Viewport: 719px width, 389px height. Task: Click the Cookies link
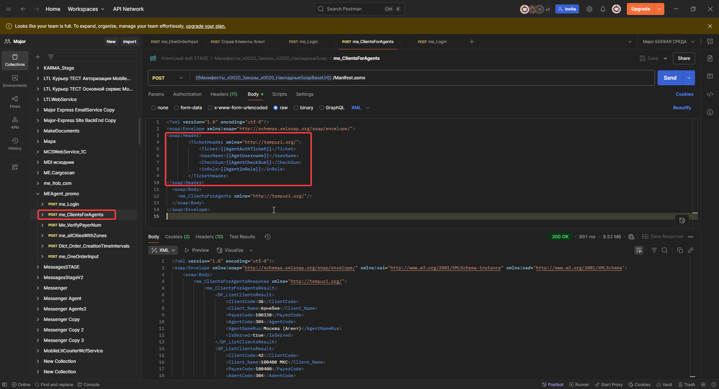[x=685, y=94]
